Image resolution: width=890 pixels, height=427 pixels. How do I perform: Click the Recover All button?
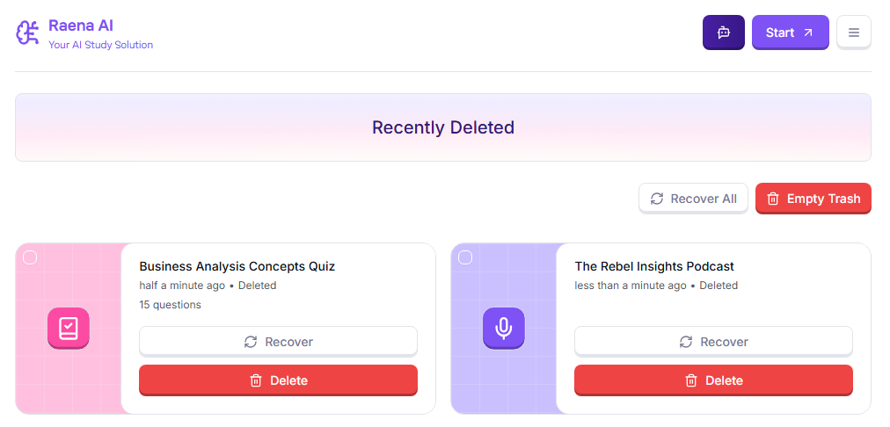[693, 199]
